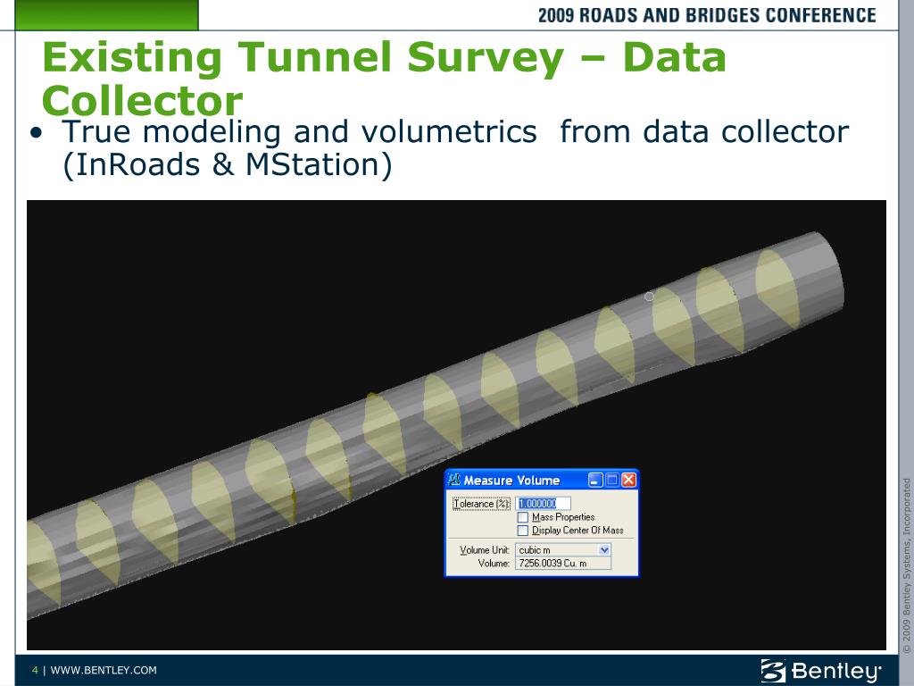Click slide number 4 in footer
This screenshot has width=914, height=686.
(35, 670)
